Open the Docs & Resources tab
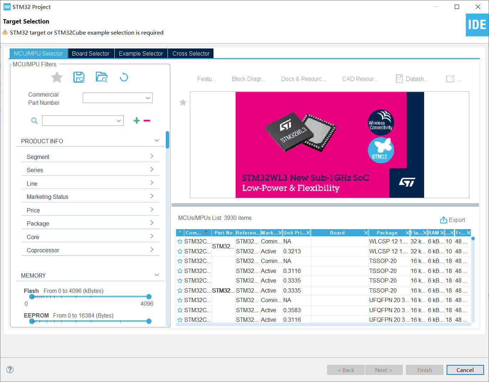Viewport: 489px width, 382px height. [304, 79]
